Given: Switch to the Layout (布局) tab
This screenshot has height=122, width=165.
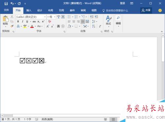Looking at the screenshot, I should point(50,11).
